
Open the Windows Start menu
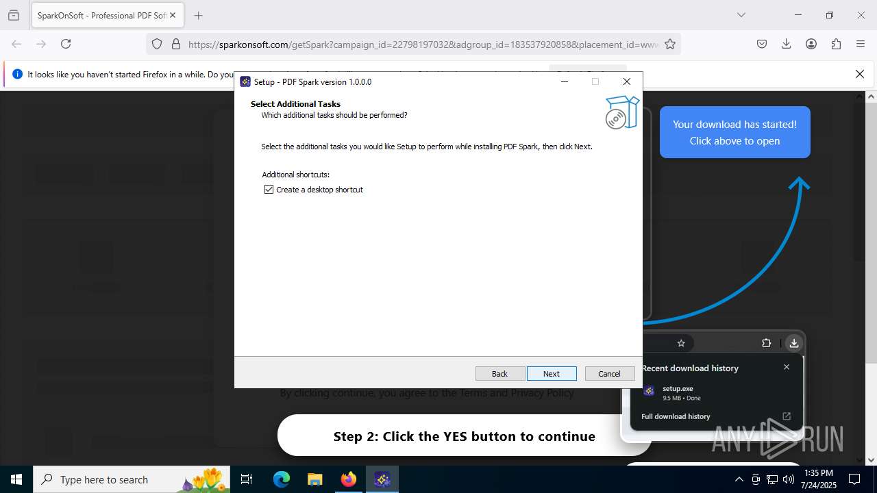(16, 479)
